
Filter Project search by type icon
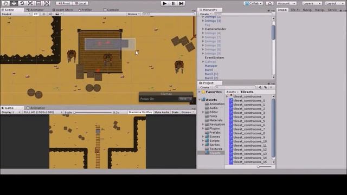[260, 87]
